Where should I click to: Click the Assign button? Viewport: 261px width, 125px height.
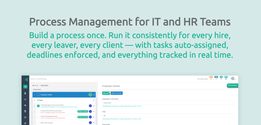[x=106, y=93]
